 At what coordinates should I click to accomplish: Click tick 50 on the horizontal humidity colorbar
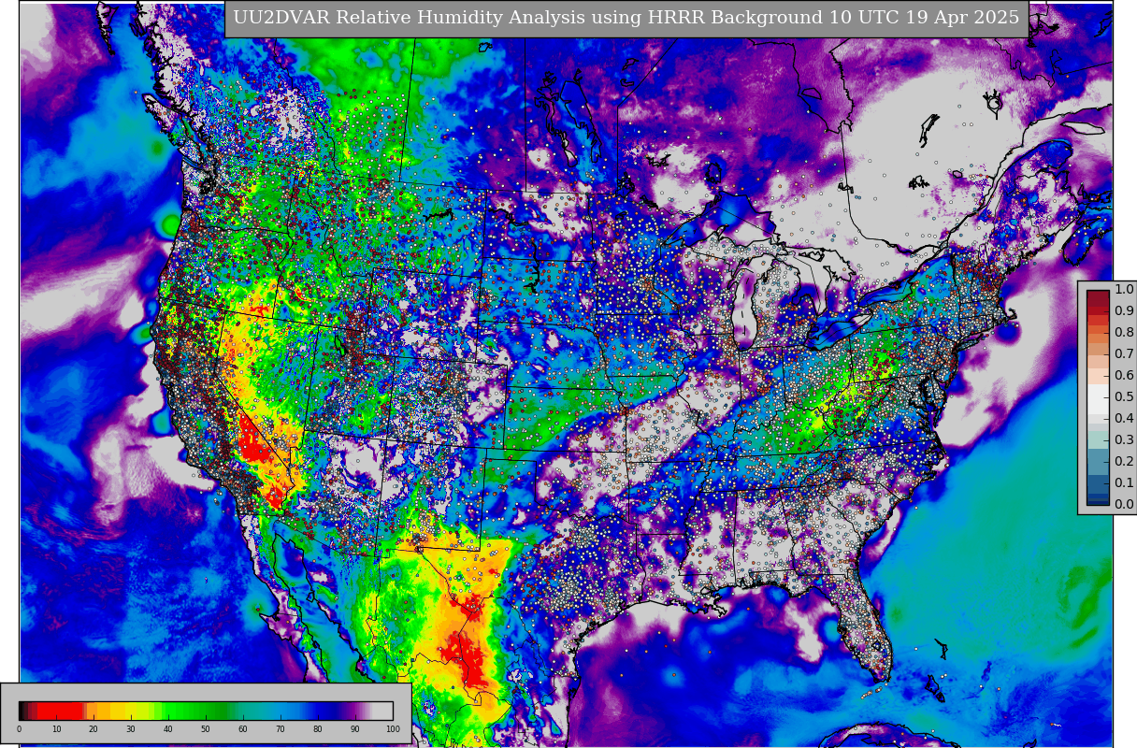[206, 728]
